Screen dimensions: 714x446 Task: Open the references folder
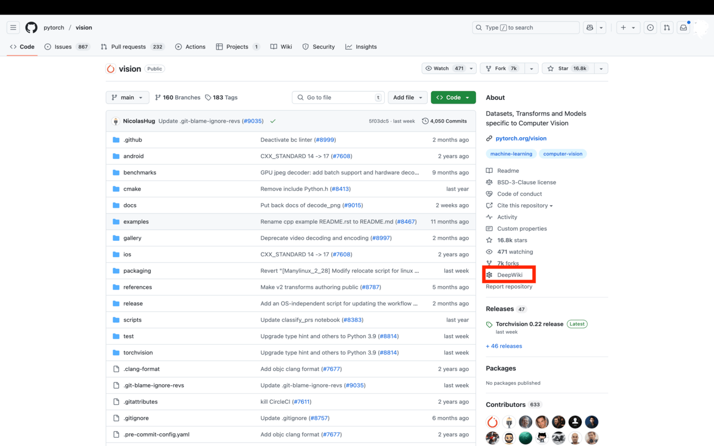click(137, 287)
